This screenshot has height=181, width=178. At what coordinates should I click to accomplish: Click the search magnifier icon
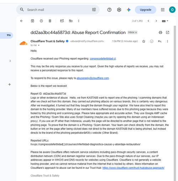coord(22,10)
